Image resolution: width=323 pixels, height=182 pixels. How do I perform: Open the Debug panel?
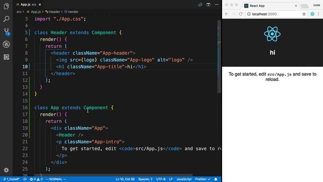pos(7,44)
